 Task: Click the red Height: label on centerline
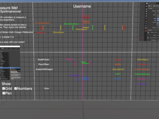tap(86, 16)
